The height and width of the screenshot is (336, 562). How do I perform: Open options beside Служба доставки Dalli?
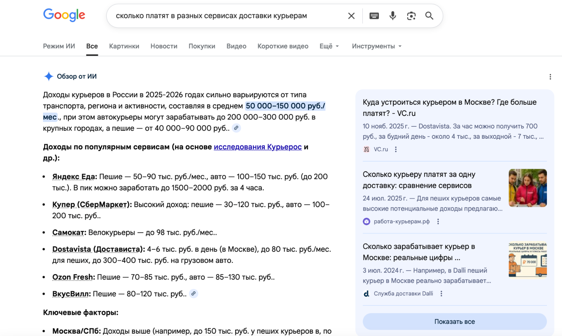tap(441, 294)
